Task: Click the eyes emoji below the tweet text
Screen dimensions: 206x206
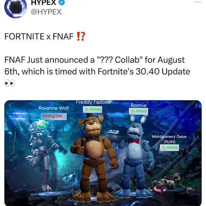Action: pyautogui.click(x=10, y=83)
